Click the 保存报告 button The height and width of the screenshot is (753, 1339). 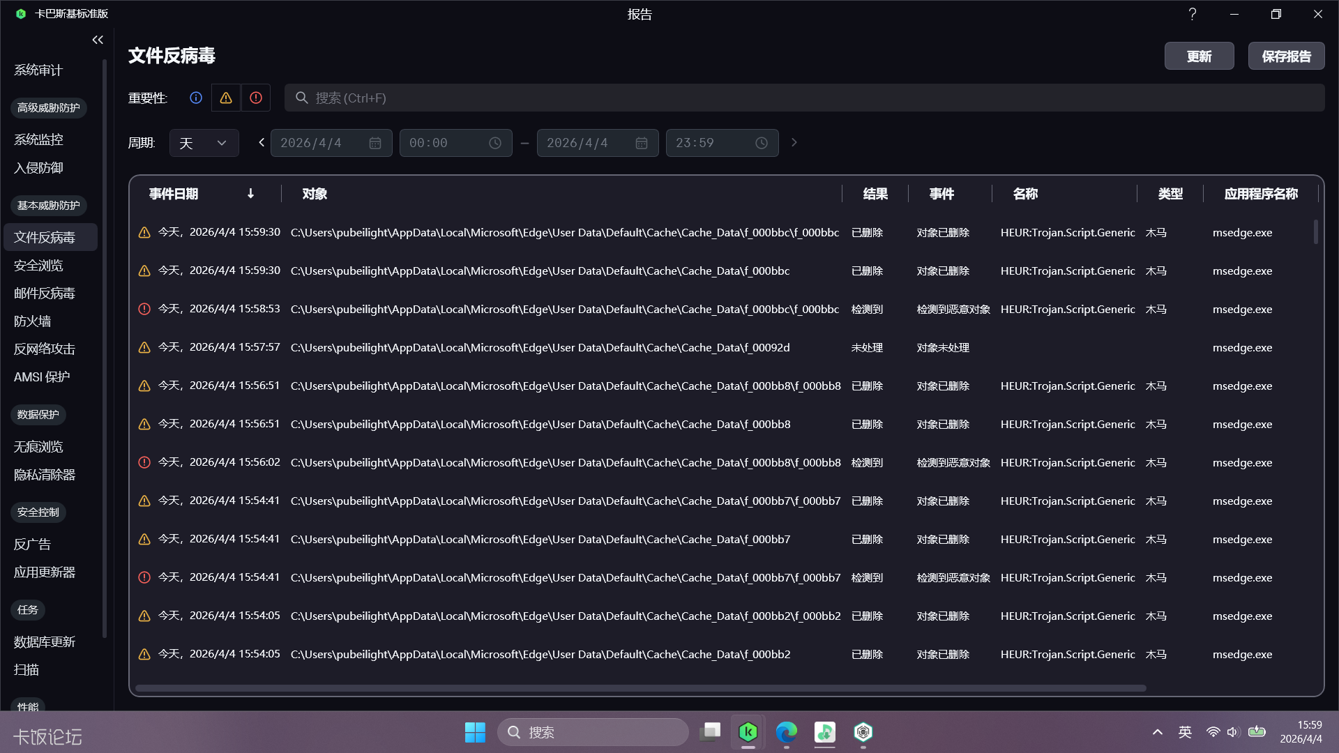pyautogui.click(x=1286, y=56)
